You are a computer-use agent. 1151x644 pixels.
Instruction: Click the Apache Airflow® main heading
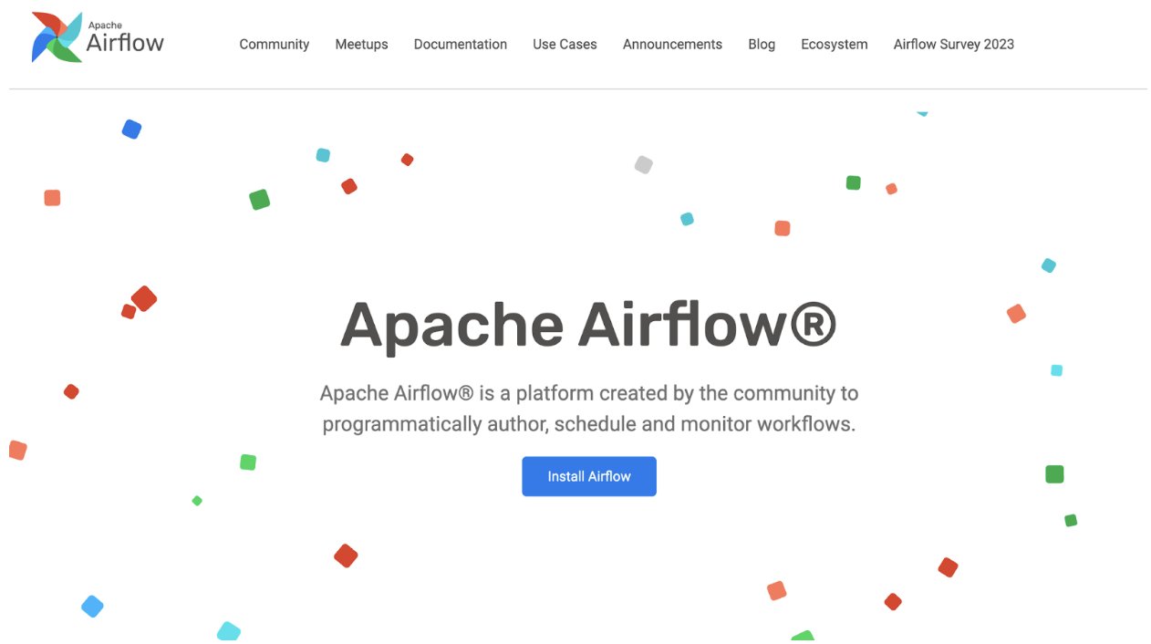[x=588, y=326]
